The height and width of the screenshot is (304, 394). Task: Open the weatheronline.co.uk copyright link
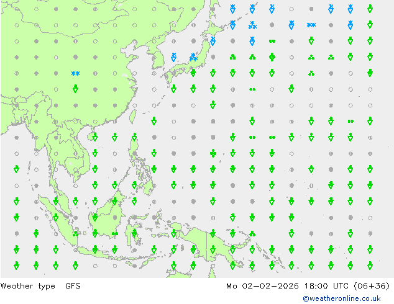[x=342, y=298]
